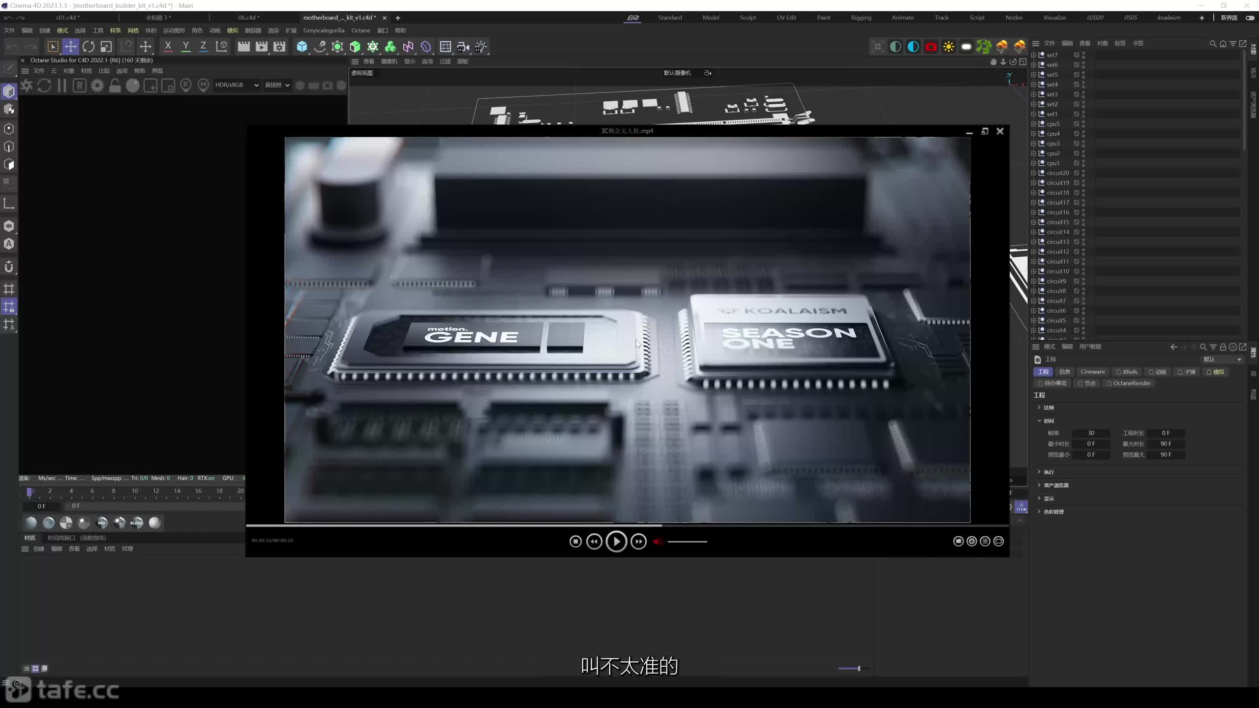
Task: Toggle Z axis lock
Action: point(203,47)
